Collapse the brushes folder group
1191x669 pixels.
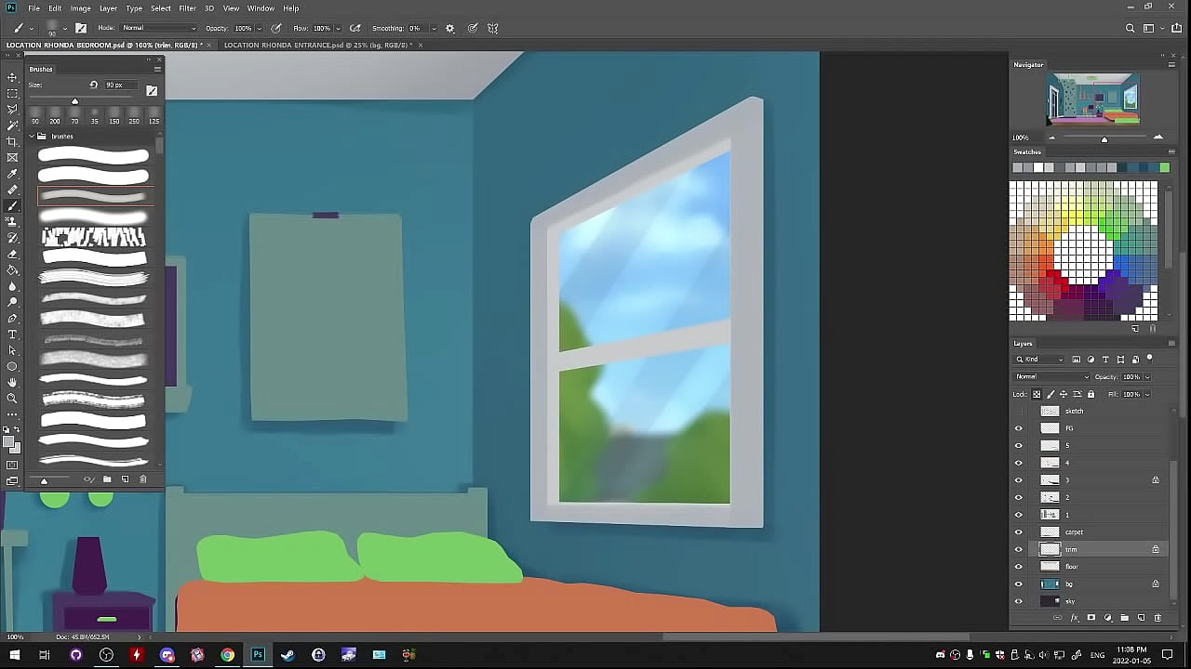tap(31, 137)
